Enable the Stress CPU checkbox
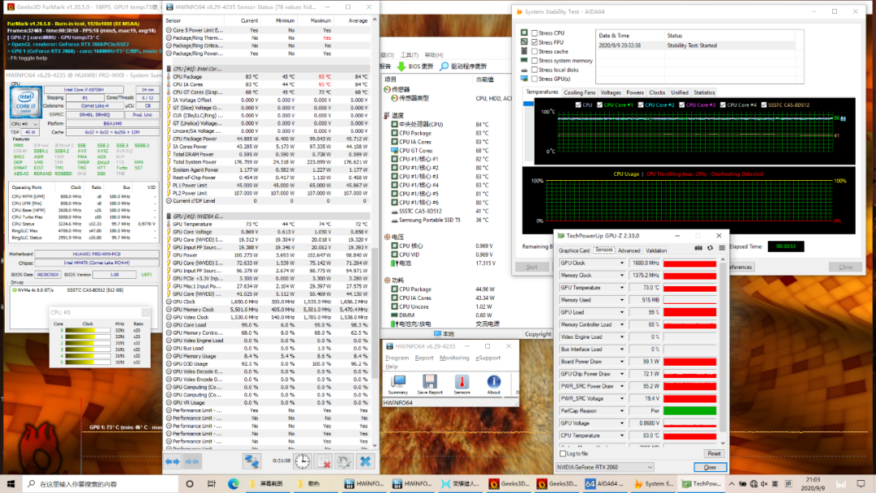This screenshot has width=876, height=493. (x=534, y=33)
